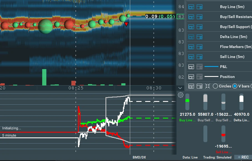Toggle first layout icon in Delta Line (5m) row
This screenshot has width=252, height=161.
[x=191, y=37]
